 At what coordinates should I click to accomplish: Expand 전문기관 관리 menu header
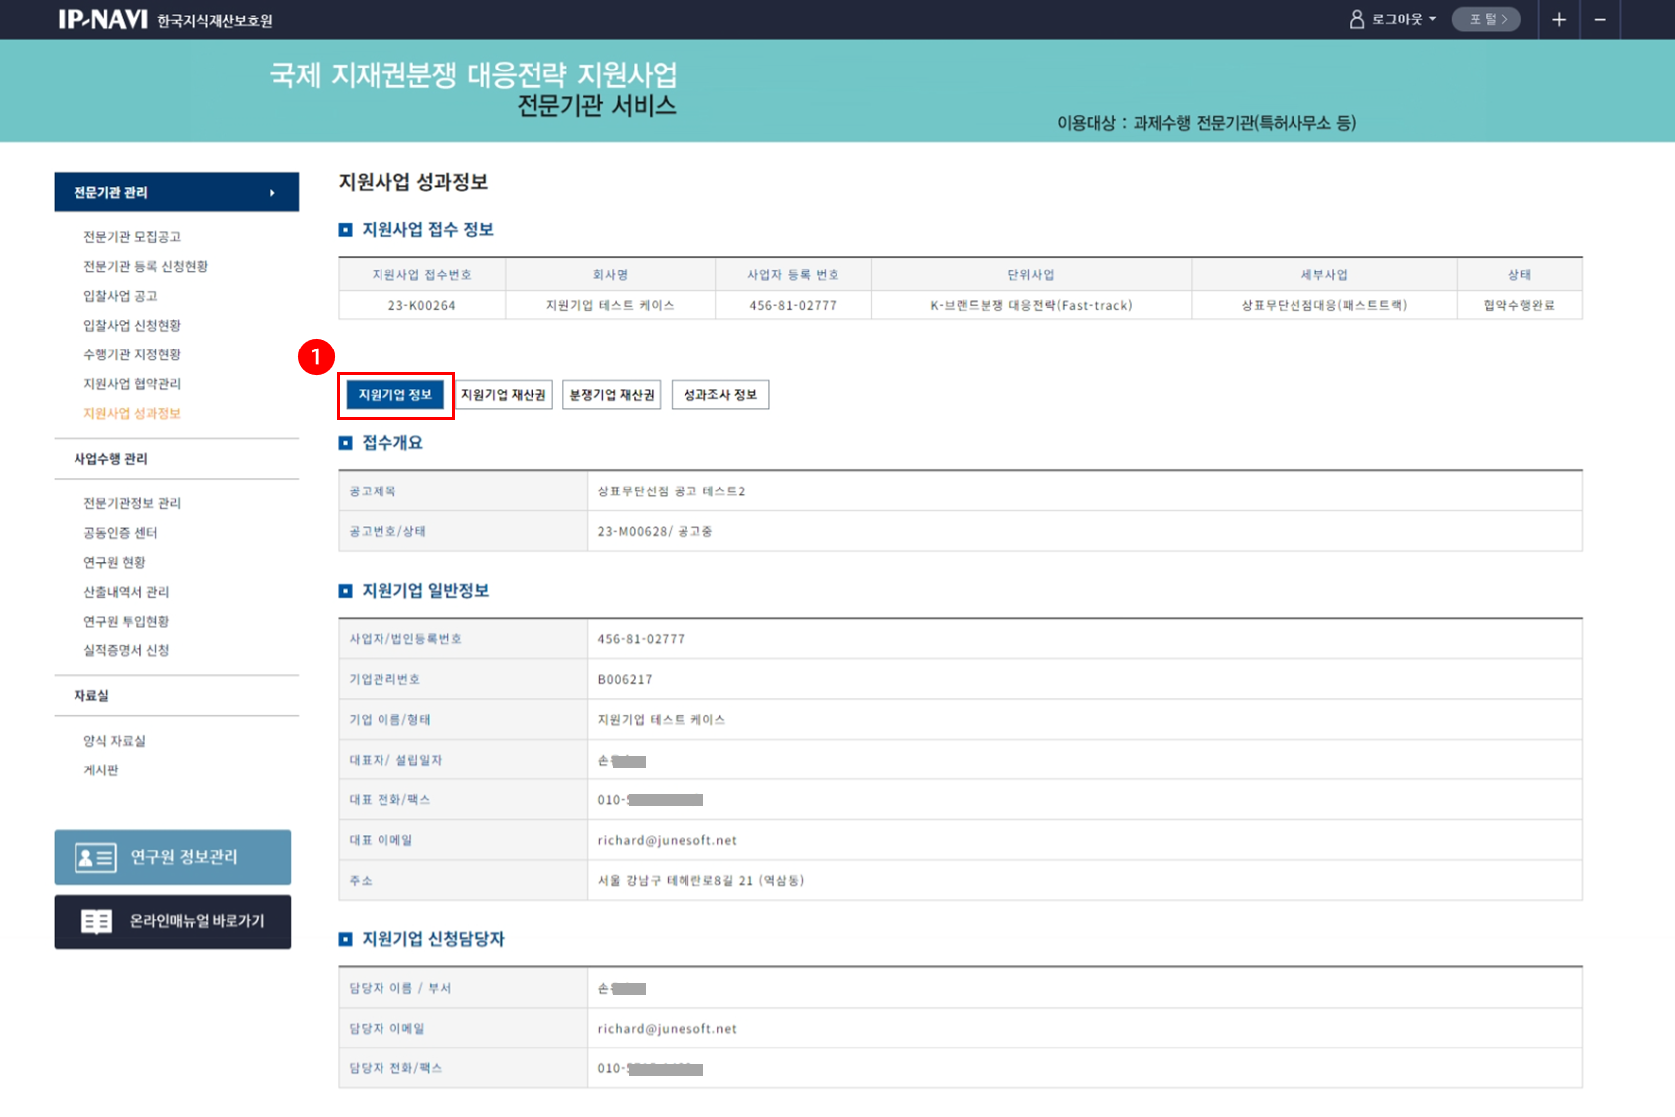pyautogui.click(x=176, y=193)
